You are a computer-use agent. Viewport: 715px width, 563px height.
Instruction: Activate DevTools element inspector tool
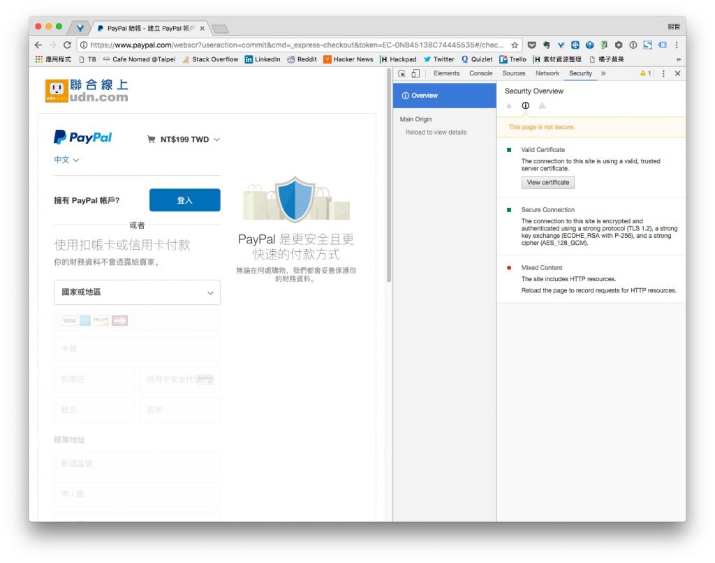click(401, 73)
